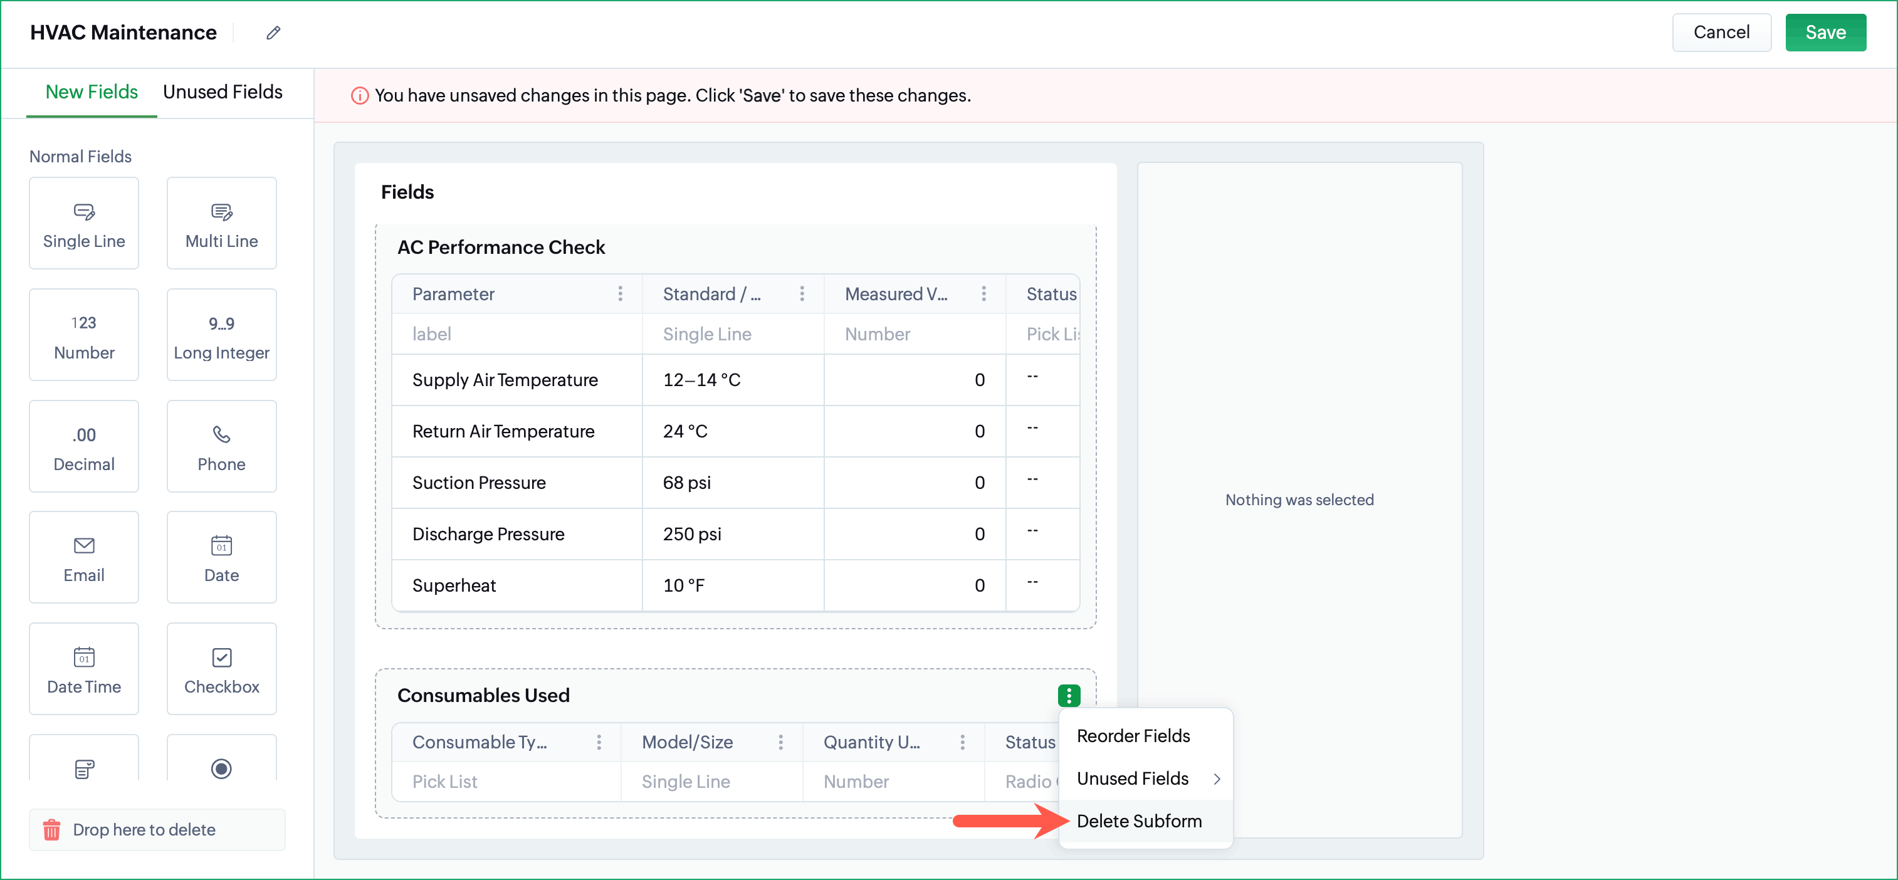The image size is (1898, 880).
Task: Open options for Model/Size column
Action: [x=780, y=742]
